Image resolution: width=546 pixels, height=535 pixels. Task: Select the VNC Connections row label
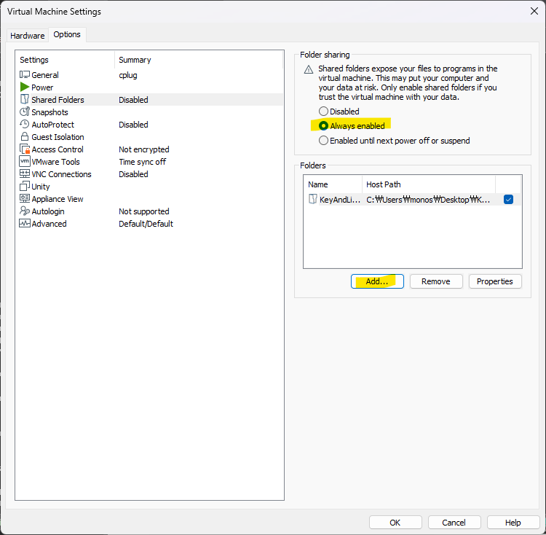coord(61,174)
